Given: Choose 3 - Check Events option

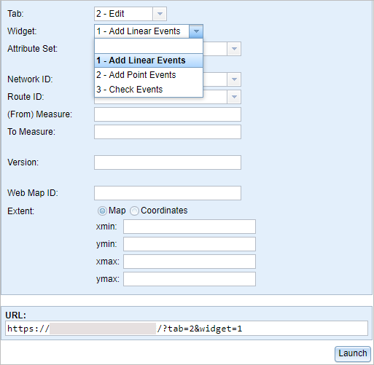Looking at the screenshot, I should (149, 90).
